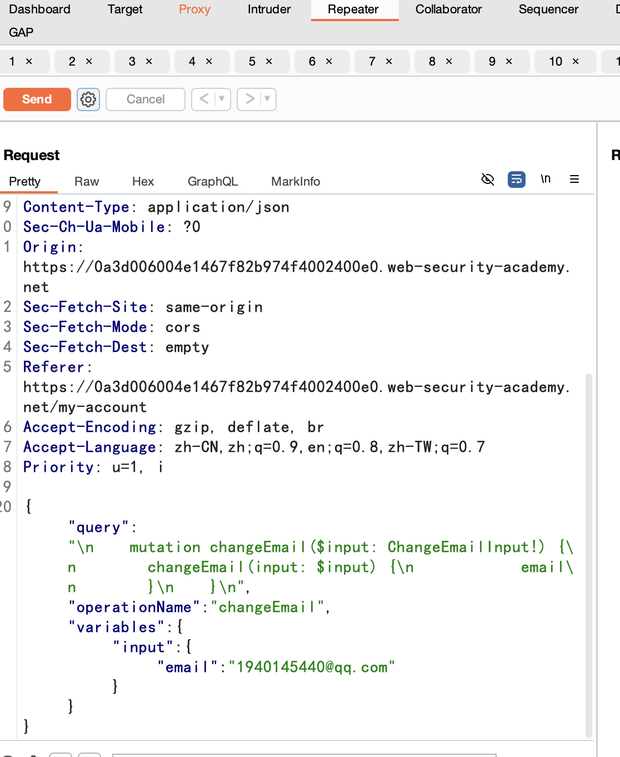Viewport: 620px width, 757px height.
Task: Toggle word wrap in the request editor
Action: [517, 179]
